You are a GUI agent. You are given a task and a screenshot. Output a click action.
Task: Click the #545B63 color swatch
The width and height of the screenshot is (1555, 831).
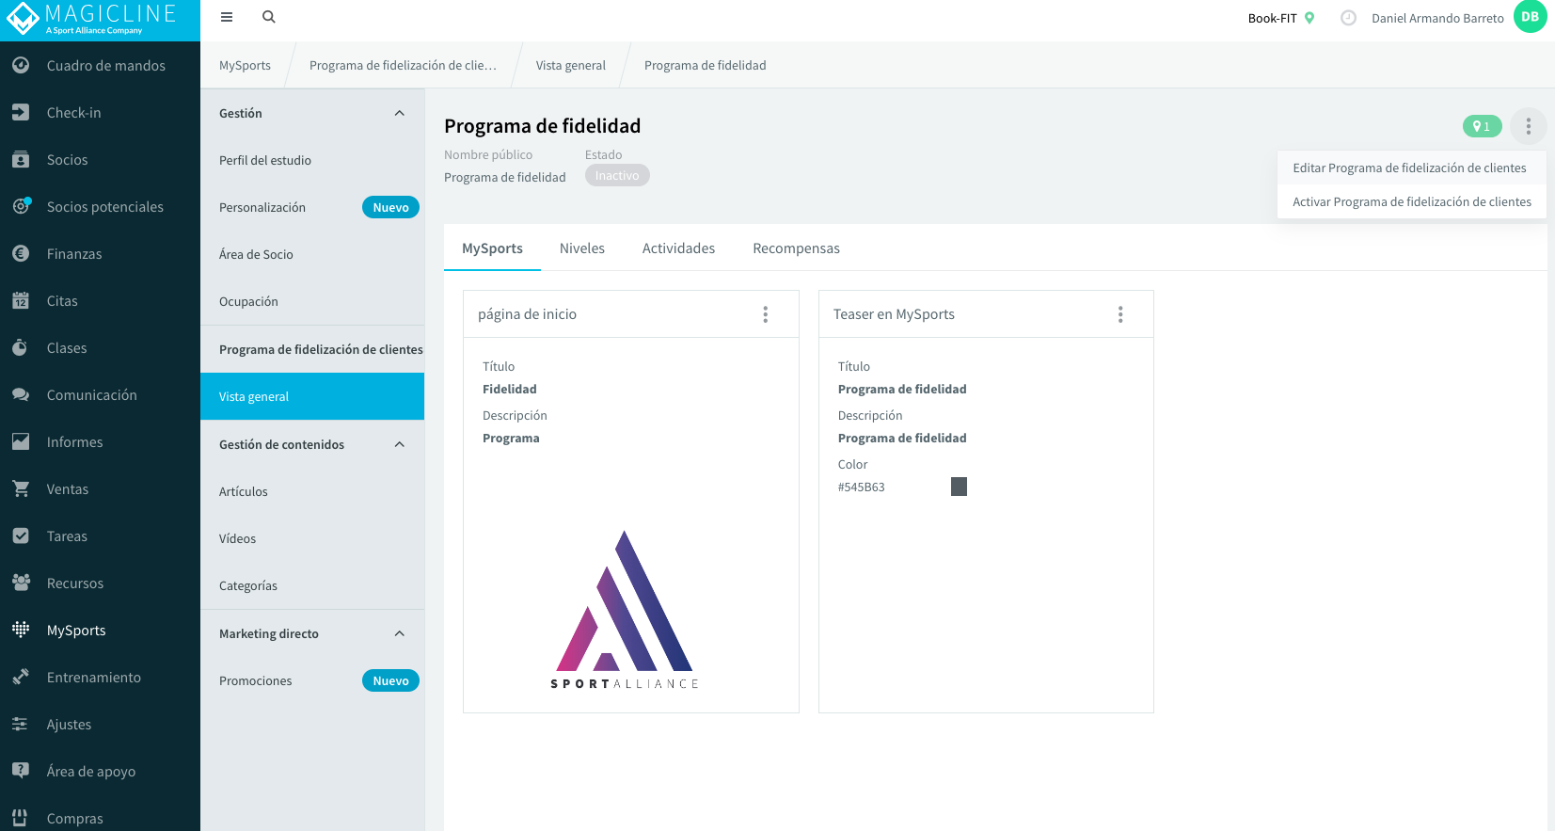(959, 487)
